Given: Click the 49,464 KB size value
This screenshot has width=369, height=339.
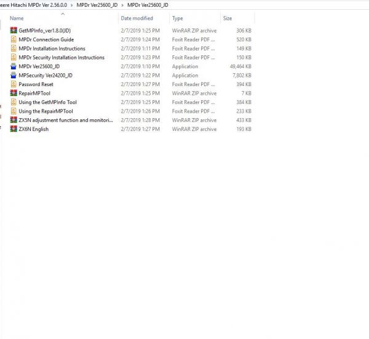Looking at the screenshot, I should (240, 66).
